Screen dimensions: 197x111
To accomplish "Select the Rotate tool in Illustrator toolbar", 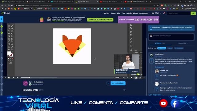I will pyautogui.click(x=9, y=31).
